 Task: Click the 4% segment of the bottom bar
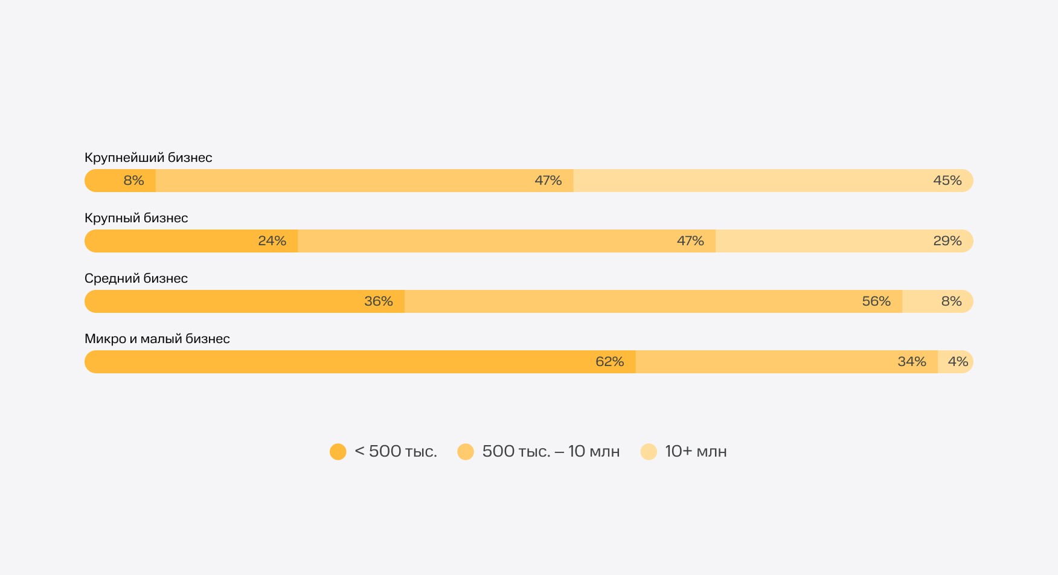pos(955,362)
